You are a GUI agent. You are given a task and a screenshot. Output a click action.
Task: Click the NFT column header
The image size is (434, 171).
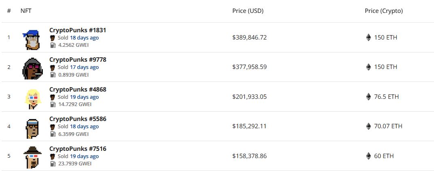tap(26, 11)
